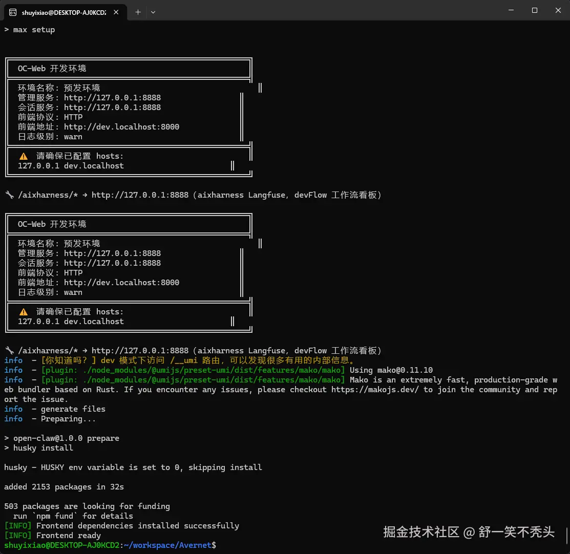Click the second warning triangle hosts icon
Image resolution: width=570 pixels, height=554 pixels.
click(24, 312)
